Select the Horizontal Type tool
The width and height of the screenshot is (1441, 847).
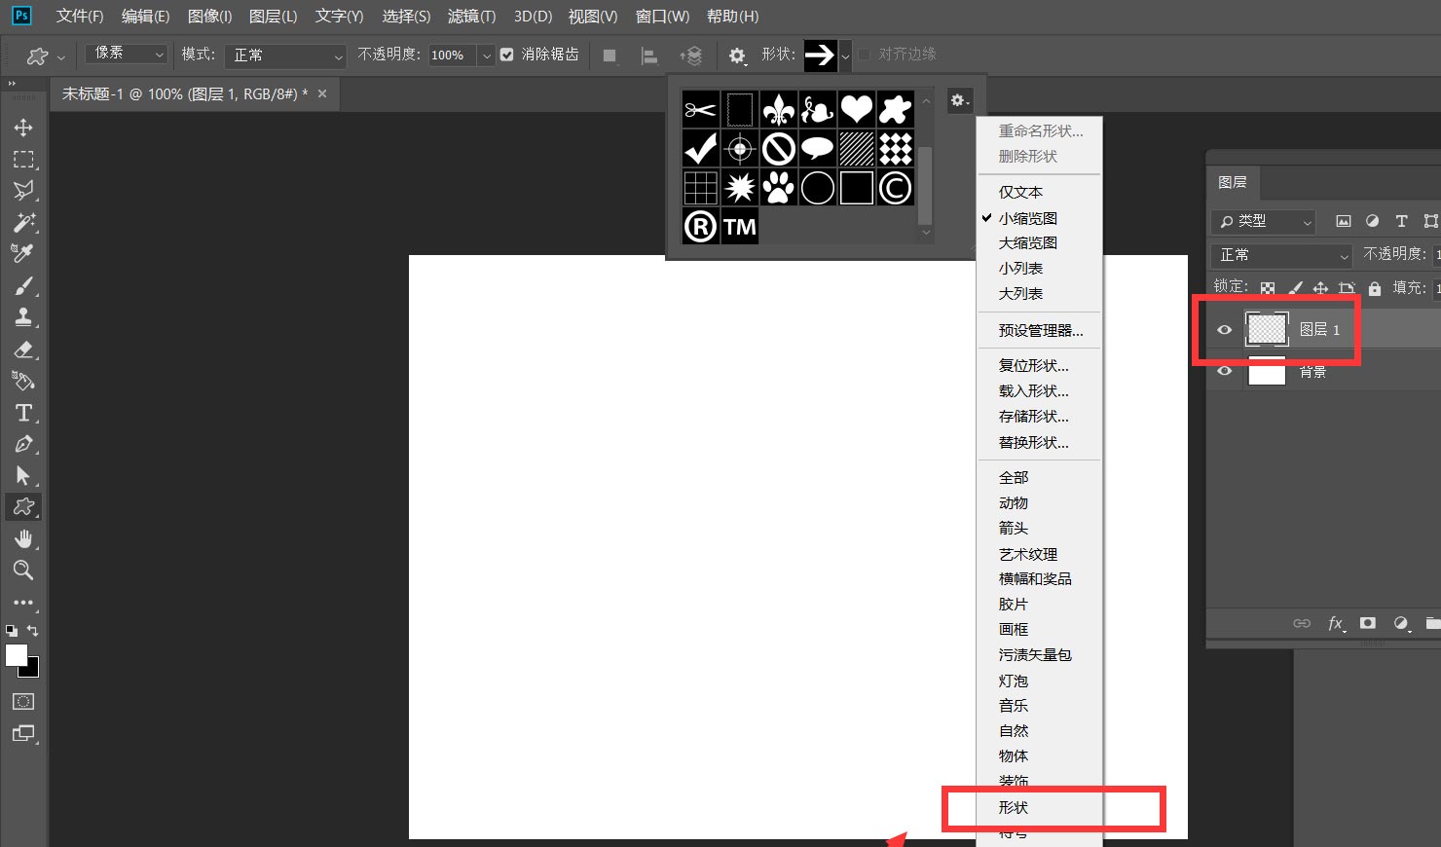coord(24,413)
